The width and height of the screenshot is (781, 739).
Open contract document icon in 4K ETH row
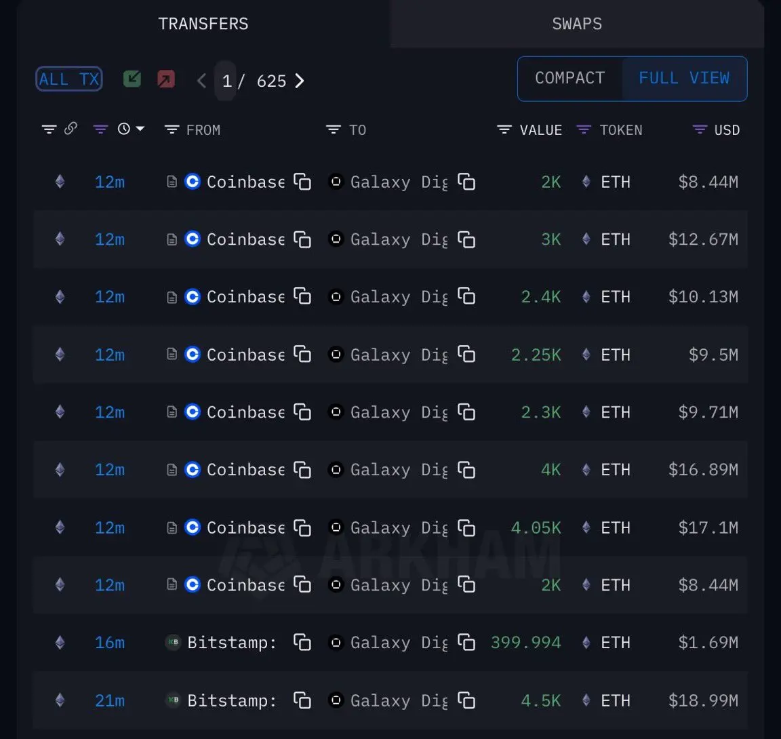[x=172, y=470]
